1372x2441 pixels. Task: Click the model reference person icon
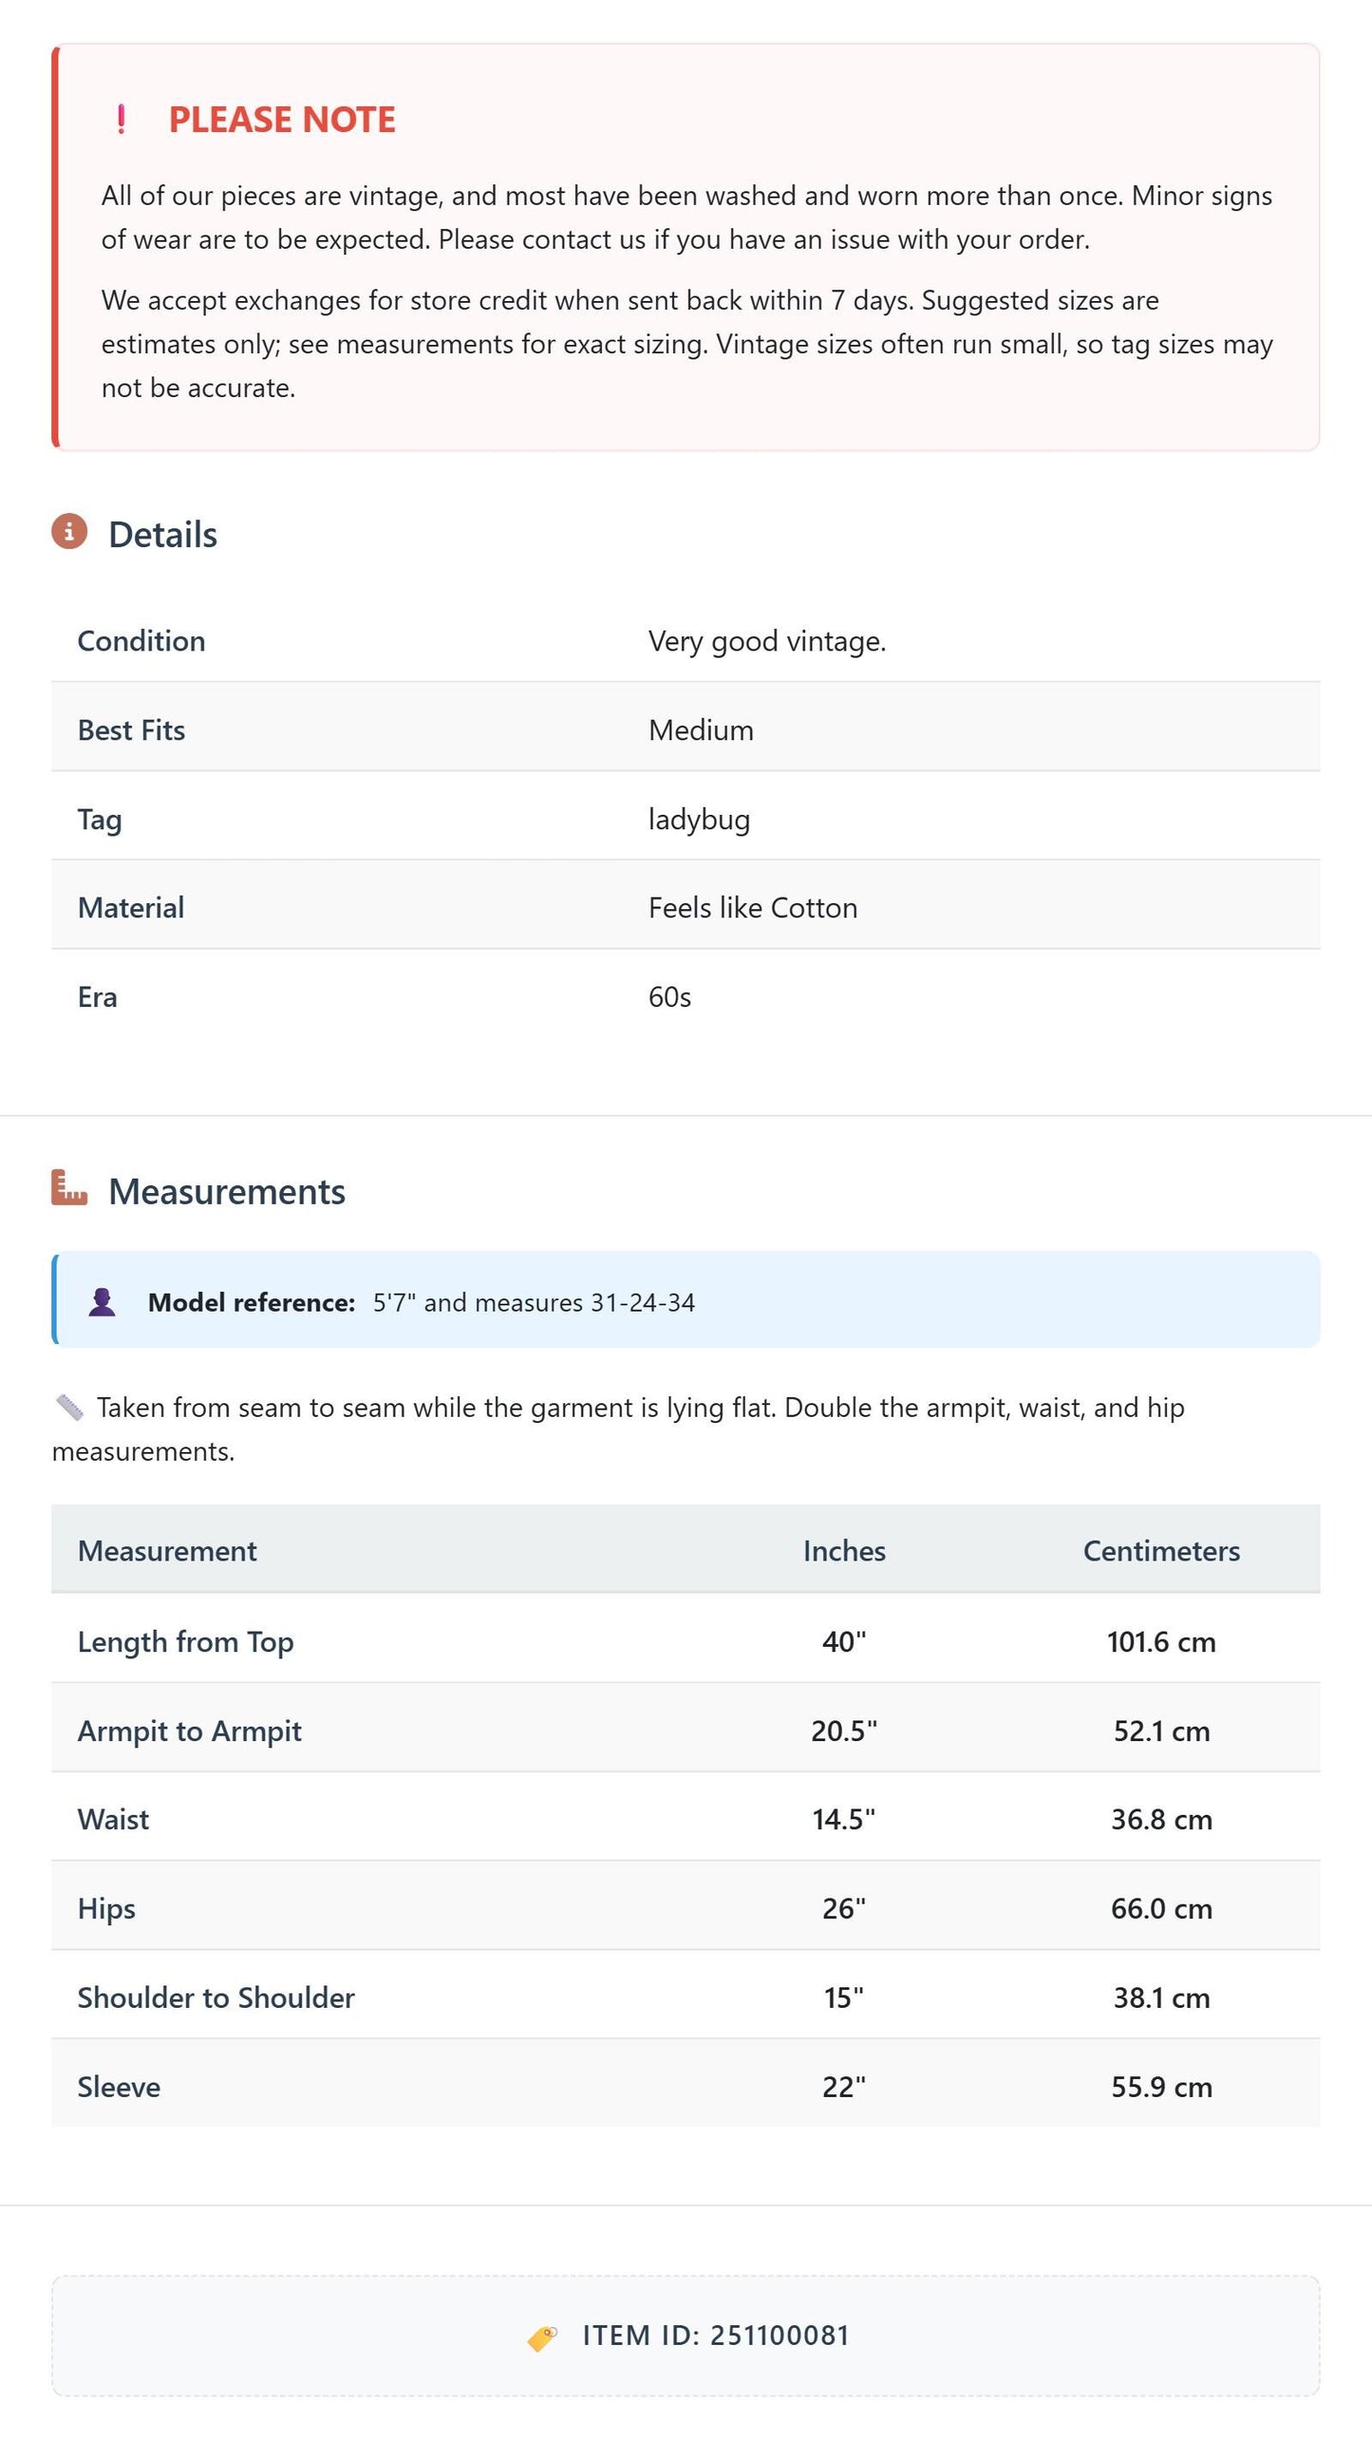(103, 1302)
